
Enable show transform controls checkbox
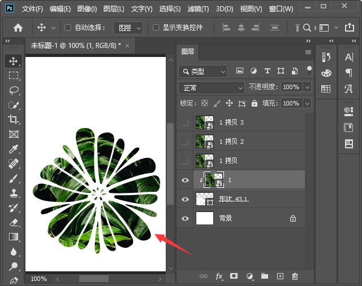point(156,28)
